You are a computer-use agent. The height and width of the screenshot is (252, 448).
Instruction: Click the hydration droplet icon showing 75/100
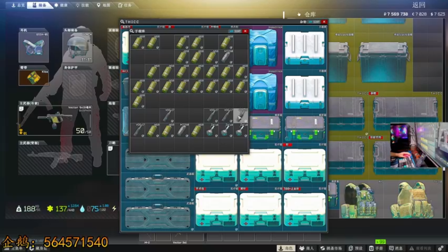tap(82, 209)
